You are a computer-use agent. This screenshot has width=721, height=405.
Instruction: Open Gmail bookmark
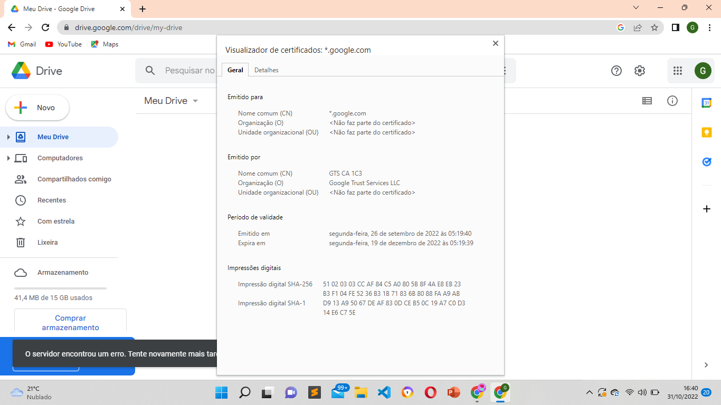(22, 44)
